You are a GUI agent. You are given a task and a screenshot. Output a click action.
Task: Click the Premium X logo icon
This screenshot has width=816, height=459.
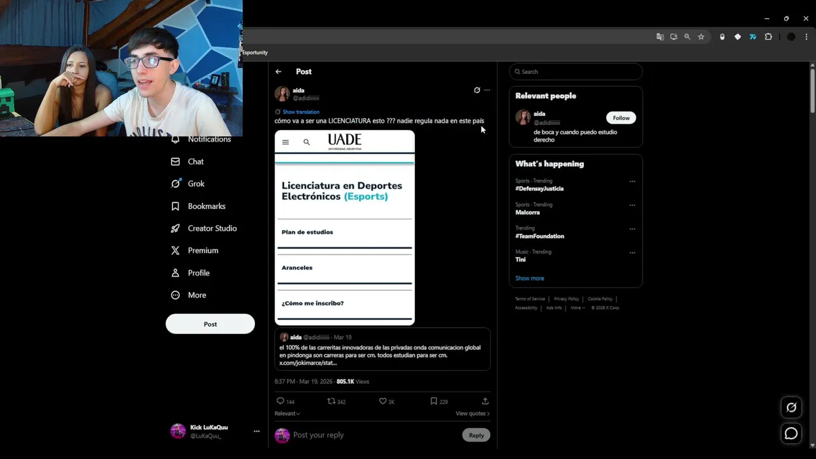pos(175,251)
